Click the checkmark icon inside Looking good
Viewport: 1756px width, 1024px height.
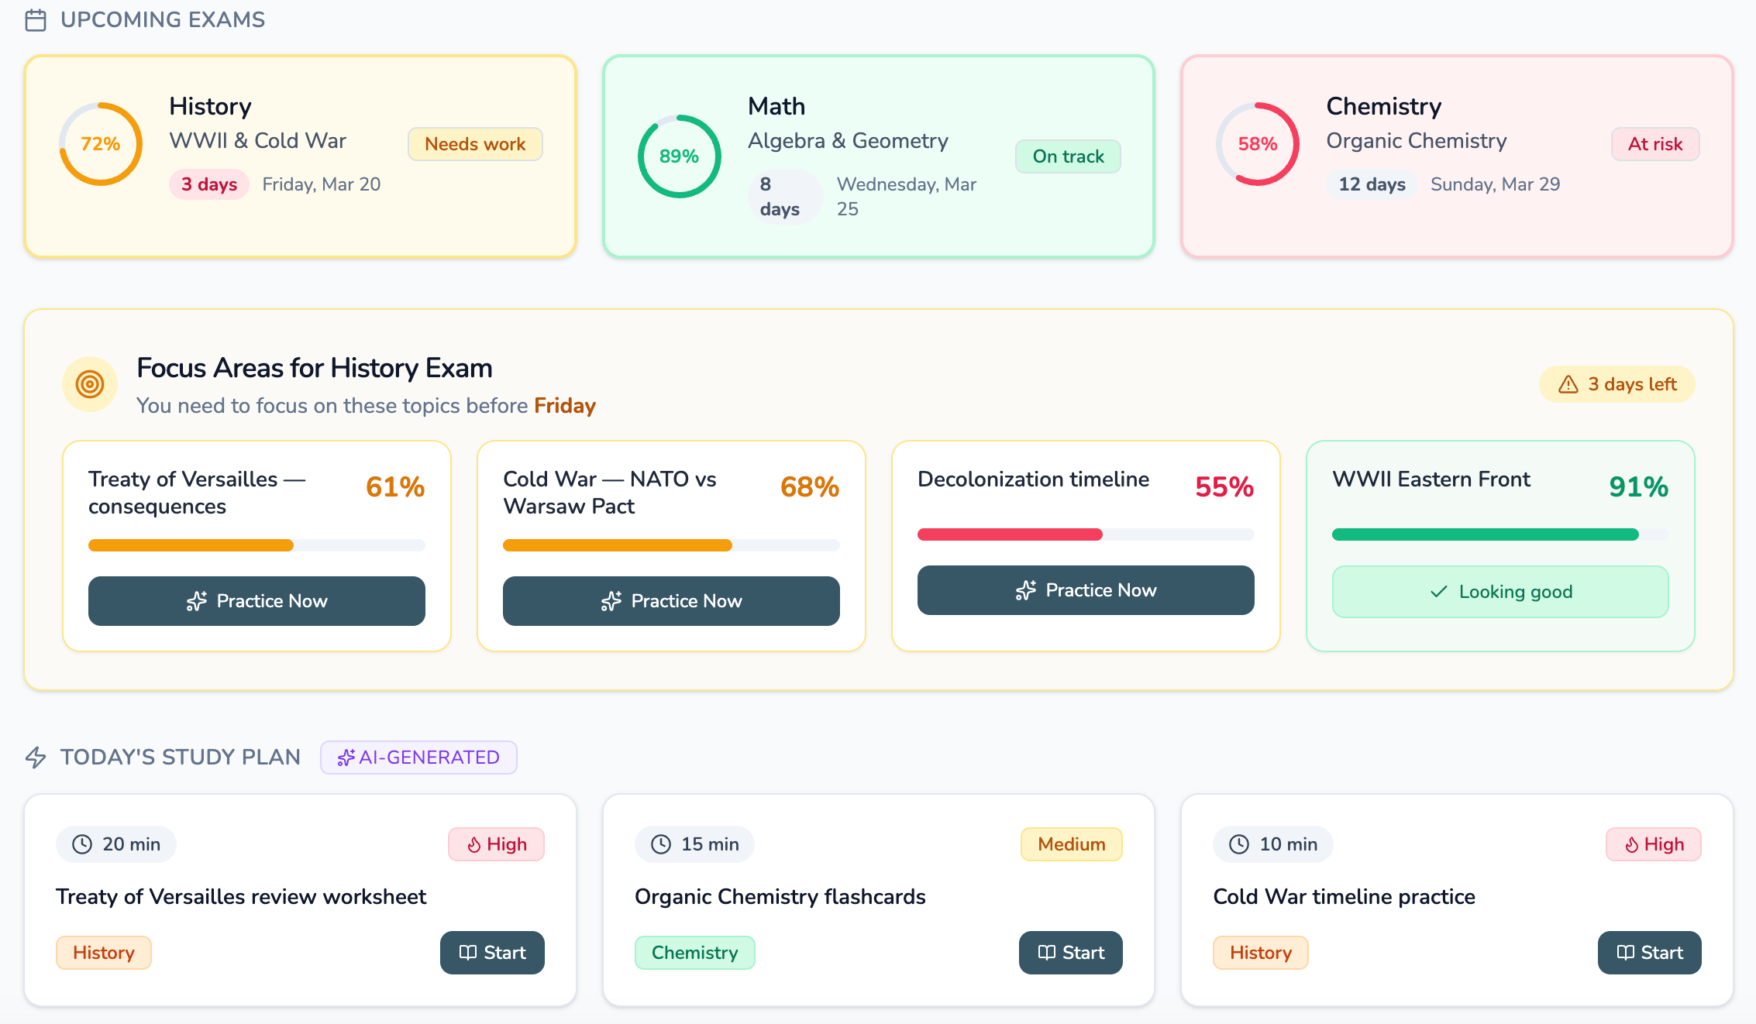click(1438, 592)
